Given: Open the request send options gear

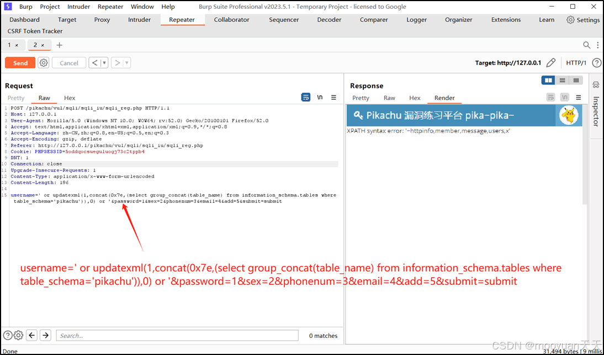Looking at the screenshot, I should pyautogui.click(x=44, y=63).
